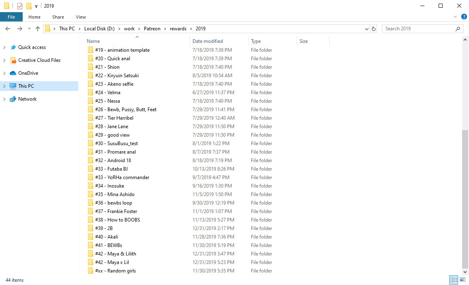
Task: Select Creative Cloud Files in navigation pane
Action: click(39, 60)
